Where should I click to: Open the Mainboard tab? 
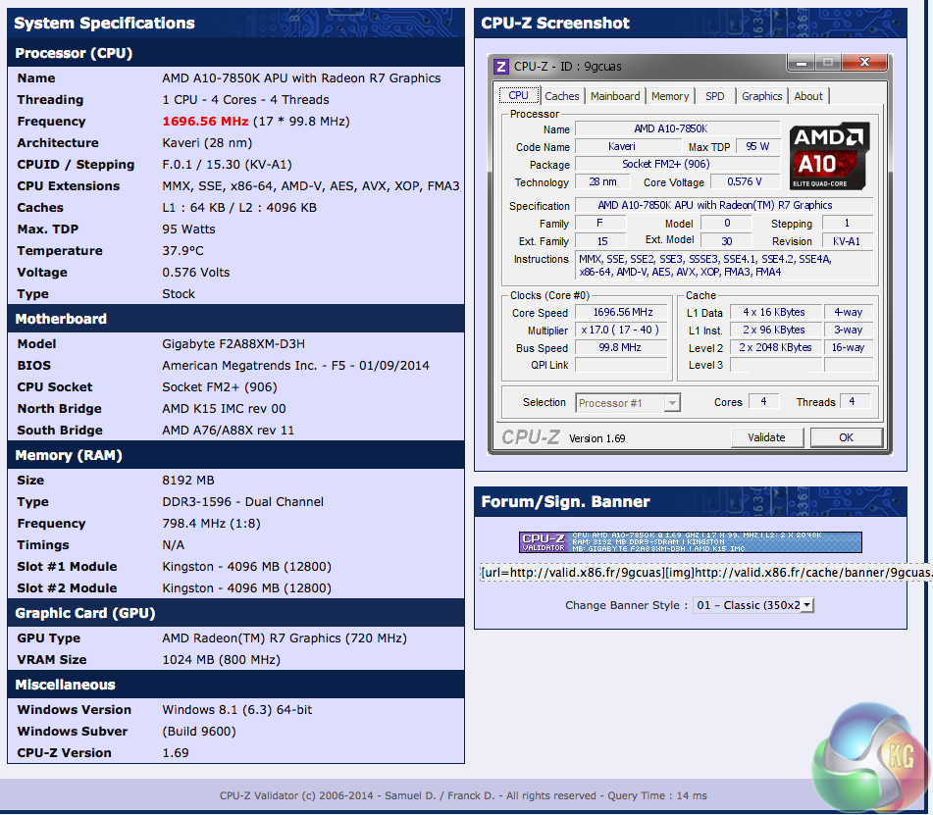tap(615, 96)
